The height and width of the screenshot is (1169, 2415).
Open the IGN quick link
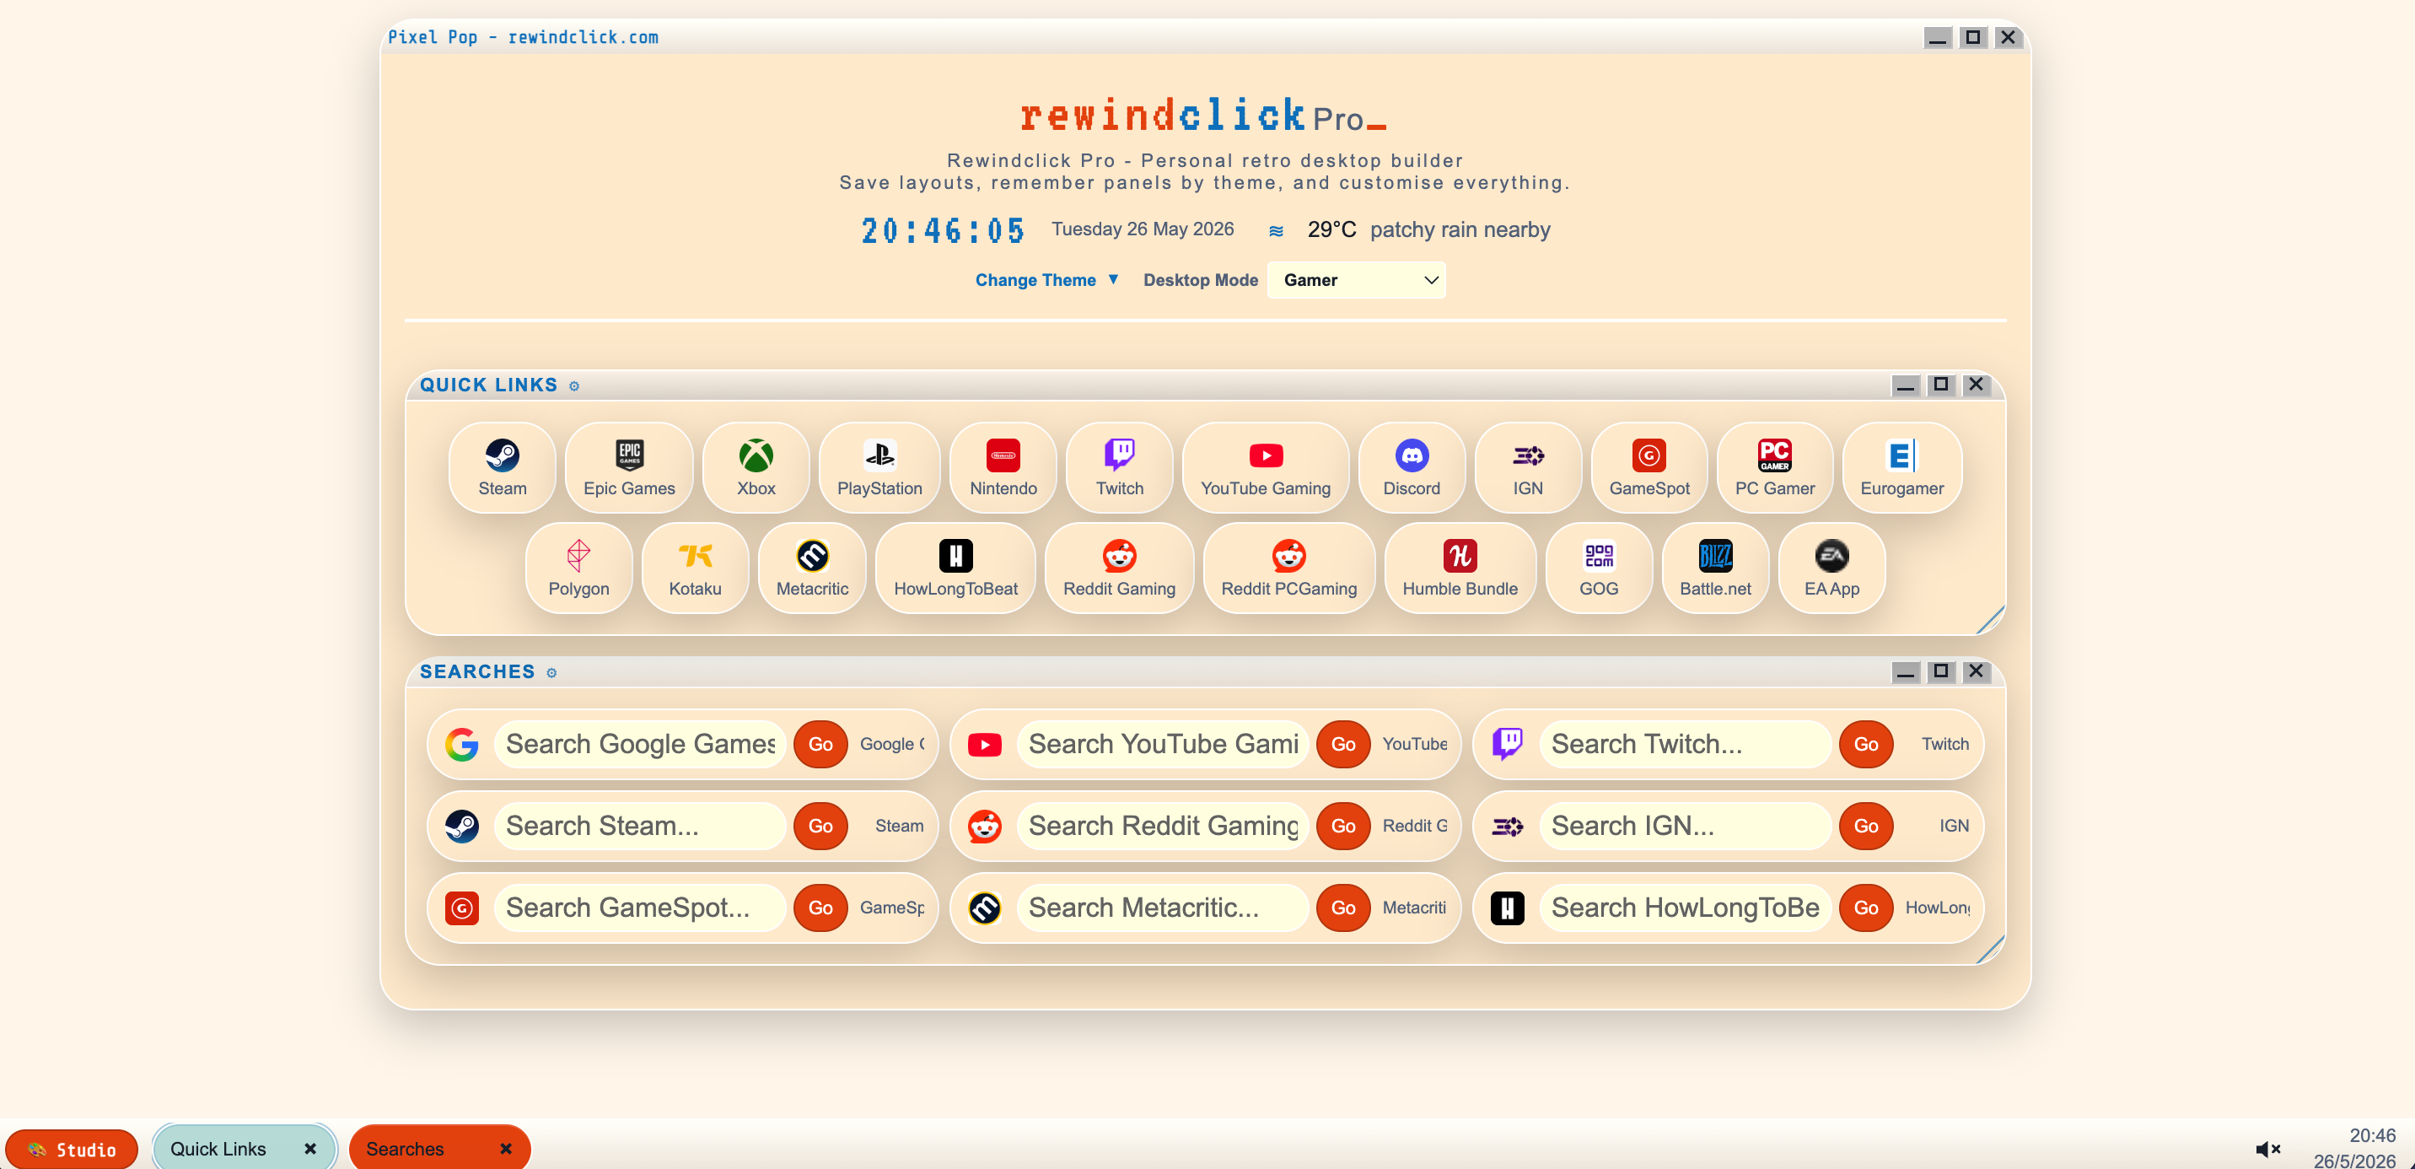1528,467
